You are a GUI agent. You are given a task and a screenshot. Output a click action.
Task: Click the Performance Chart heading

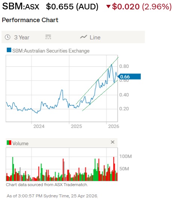30,20
